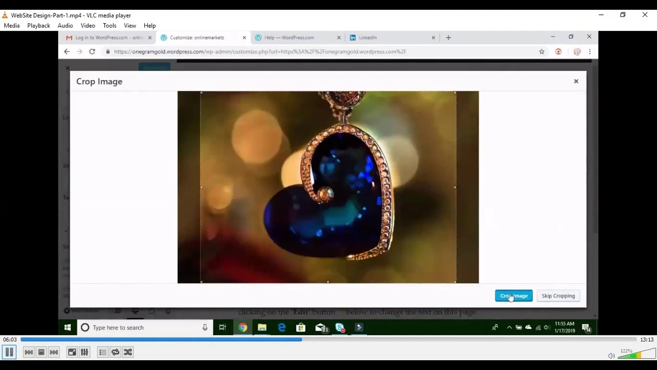The image size is (657, 370).
Task: Skip to next media in VLC
Action: [54, 352]
